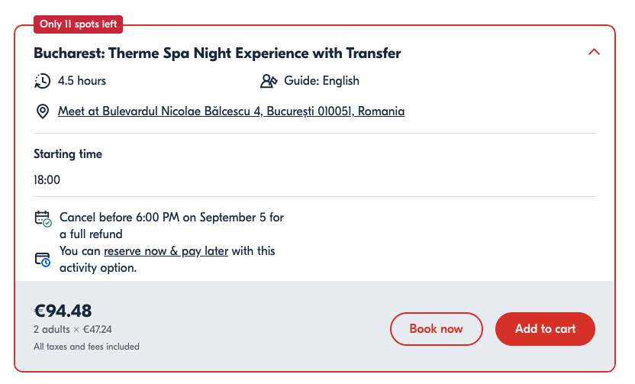Click the Cancel before 6:00 PM refund text
Screen dimensions: 635x384
[x=172, y=226]
